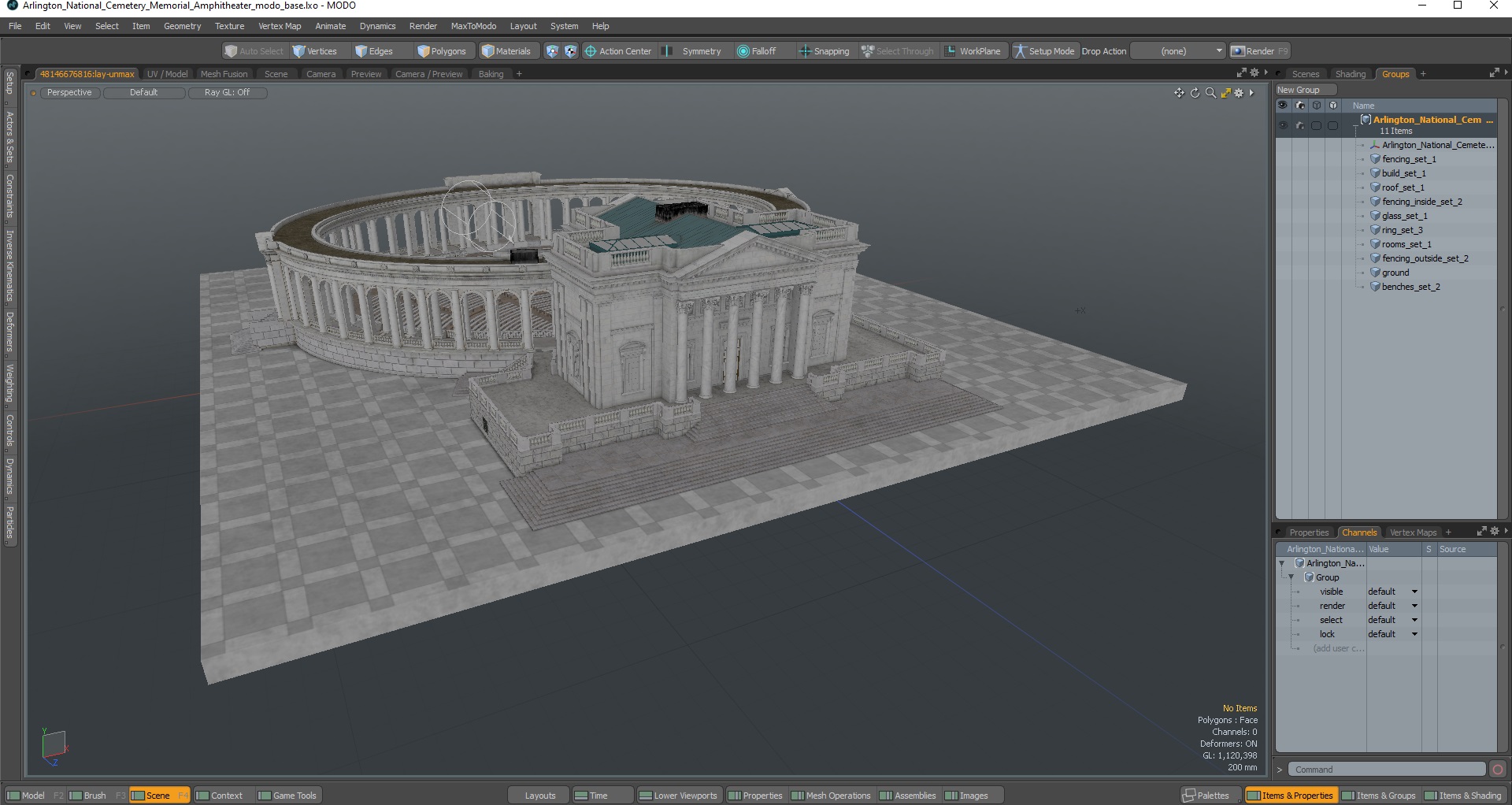Open Channels panel gear settings
Image resolution: width=1512 pixels, height=805 pixels.
[1495, 532]
